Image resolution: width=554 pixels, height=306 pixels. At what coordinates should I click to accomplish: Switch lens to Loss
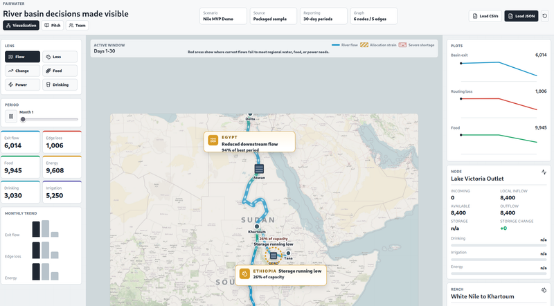[60, 57]
